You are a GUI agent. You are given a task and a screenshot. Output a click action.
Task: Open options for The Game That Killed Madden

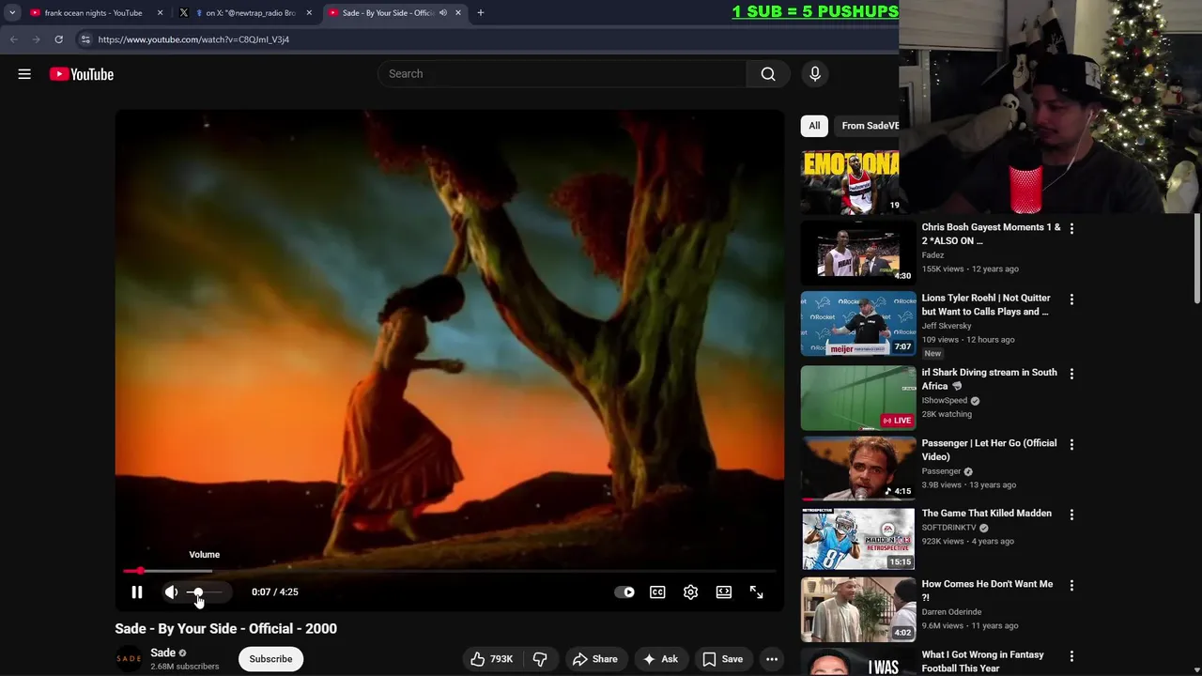tap(1071, 515)
